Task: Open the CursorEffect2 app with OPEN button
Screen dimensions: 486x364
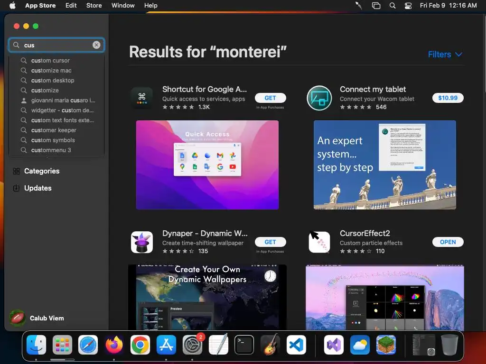Action: (448, 242)
